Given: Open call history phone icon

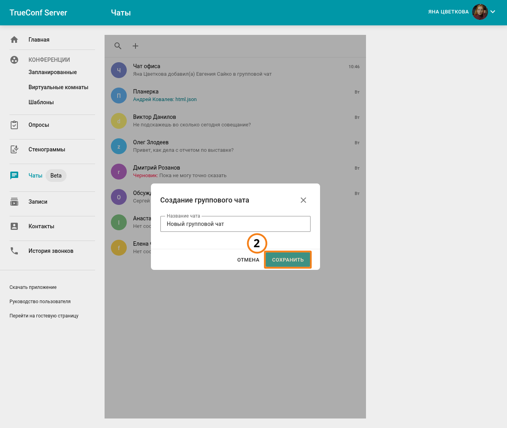Looking at the screenshot, I should click(14, 251).
